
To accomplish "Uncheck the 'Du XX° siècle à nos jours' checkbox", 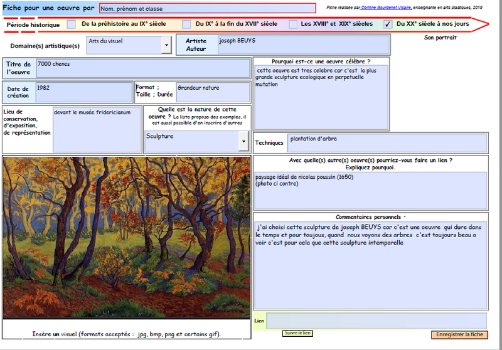I will click(388, 24).
